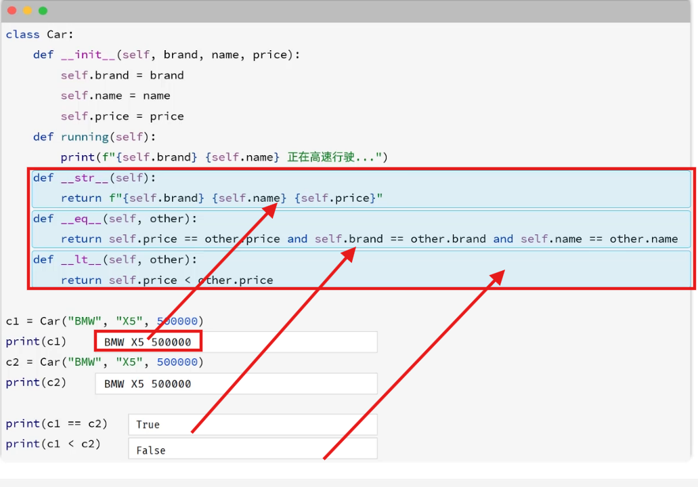Place cursor on 'self.name = name'
This screenshot has width=698, height=487.
pos(115,96)
